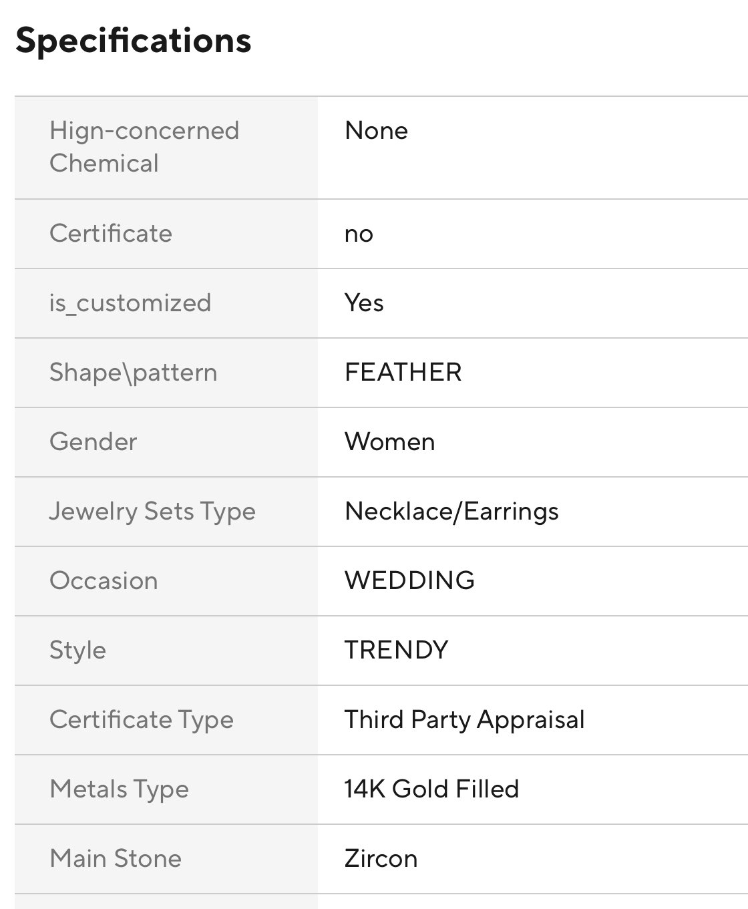This screenshot has height=909, width=748.
Task: Click the Certificate Type label
Action: (x=142, y=720)
